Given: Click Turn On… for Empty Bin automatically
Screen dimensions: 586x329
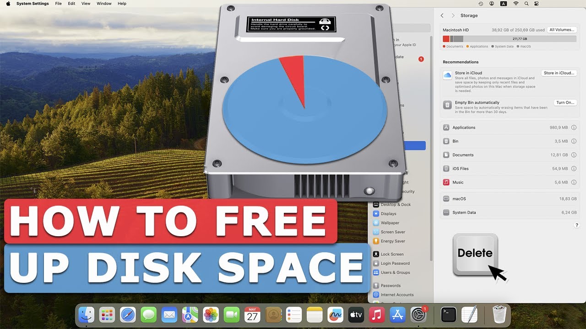Looking at the screenshot, I should (565, 103).
